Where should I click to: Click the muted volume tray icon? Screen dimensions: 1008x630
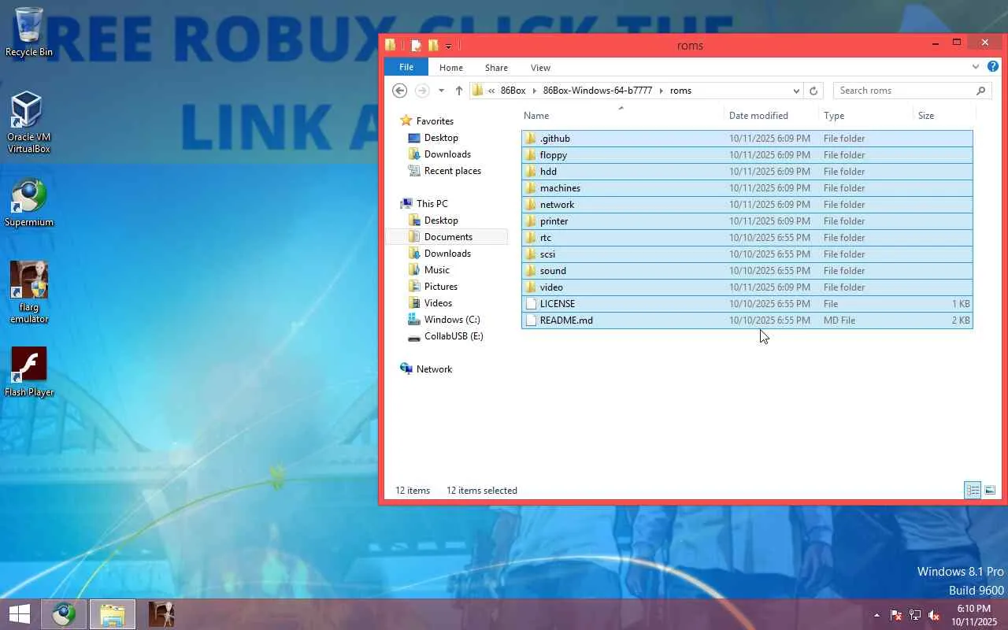[934, 615]
